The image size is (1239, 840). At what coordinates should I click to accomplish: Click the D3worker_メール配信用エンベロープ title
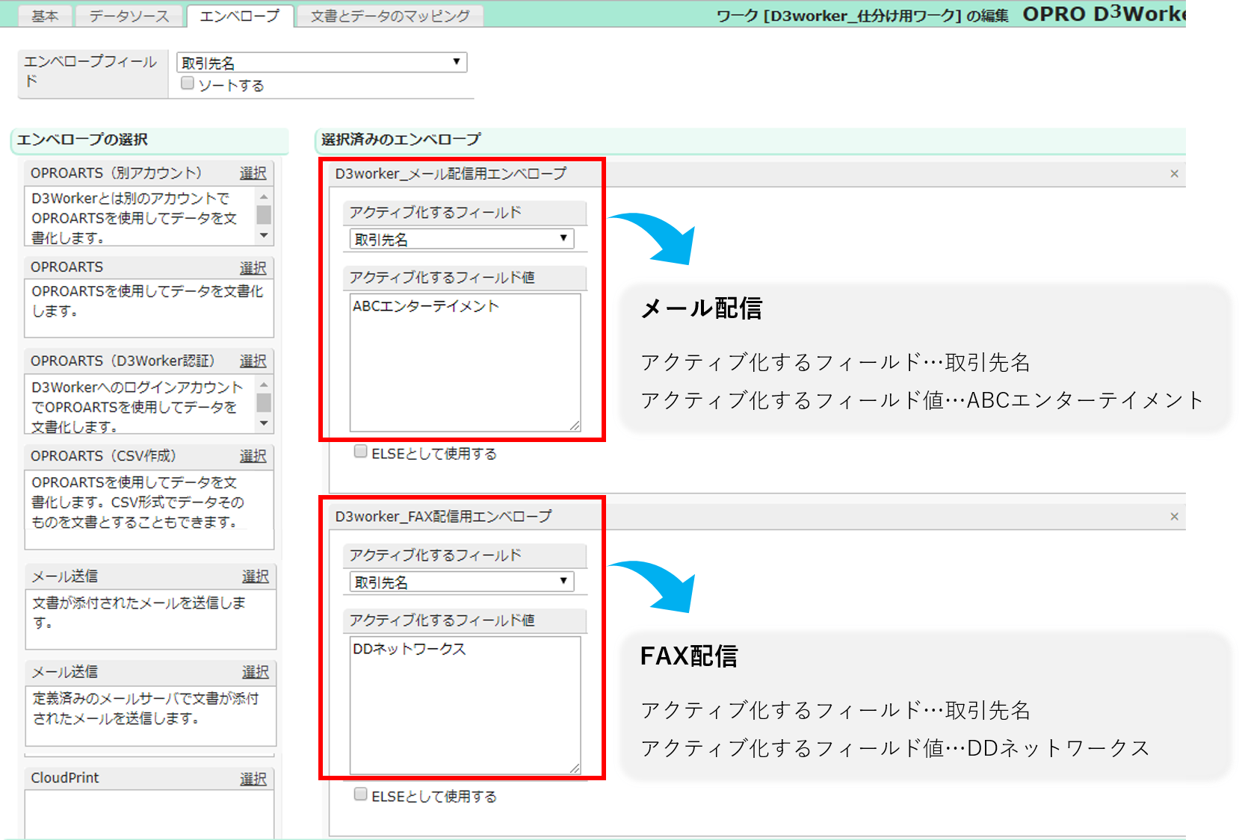coord(451,174)
